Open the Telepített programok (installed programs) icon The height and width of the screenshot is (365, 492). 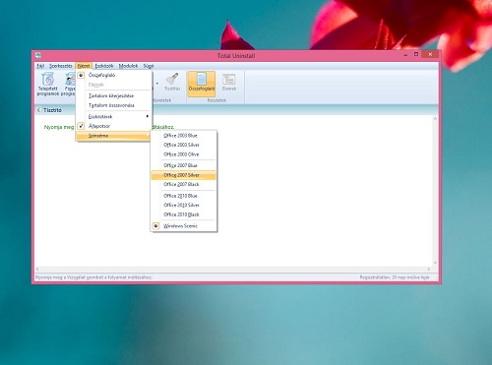pos(47,85)
